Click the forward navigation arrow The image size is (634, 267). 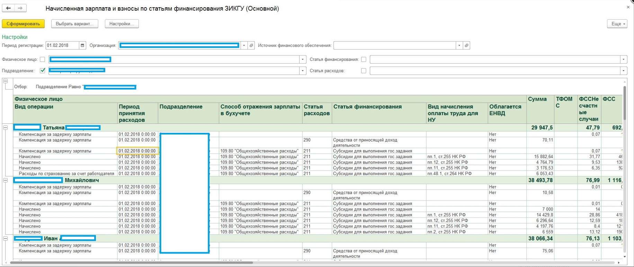(20, 8)
